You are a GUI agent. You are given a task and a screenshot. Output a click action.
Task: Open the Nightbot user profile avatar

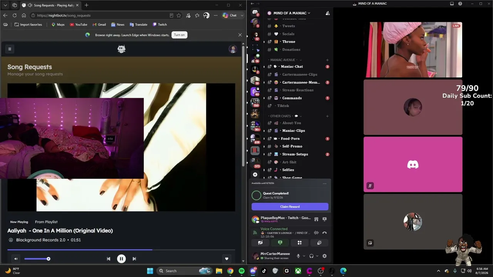pos(232,49)
